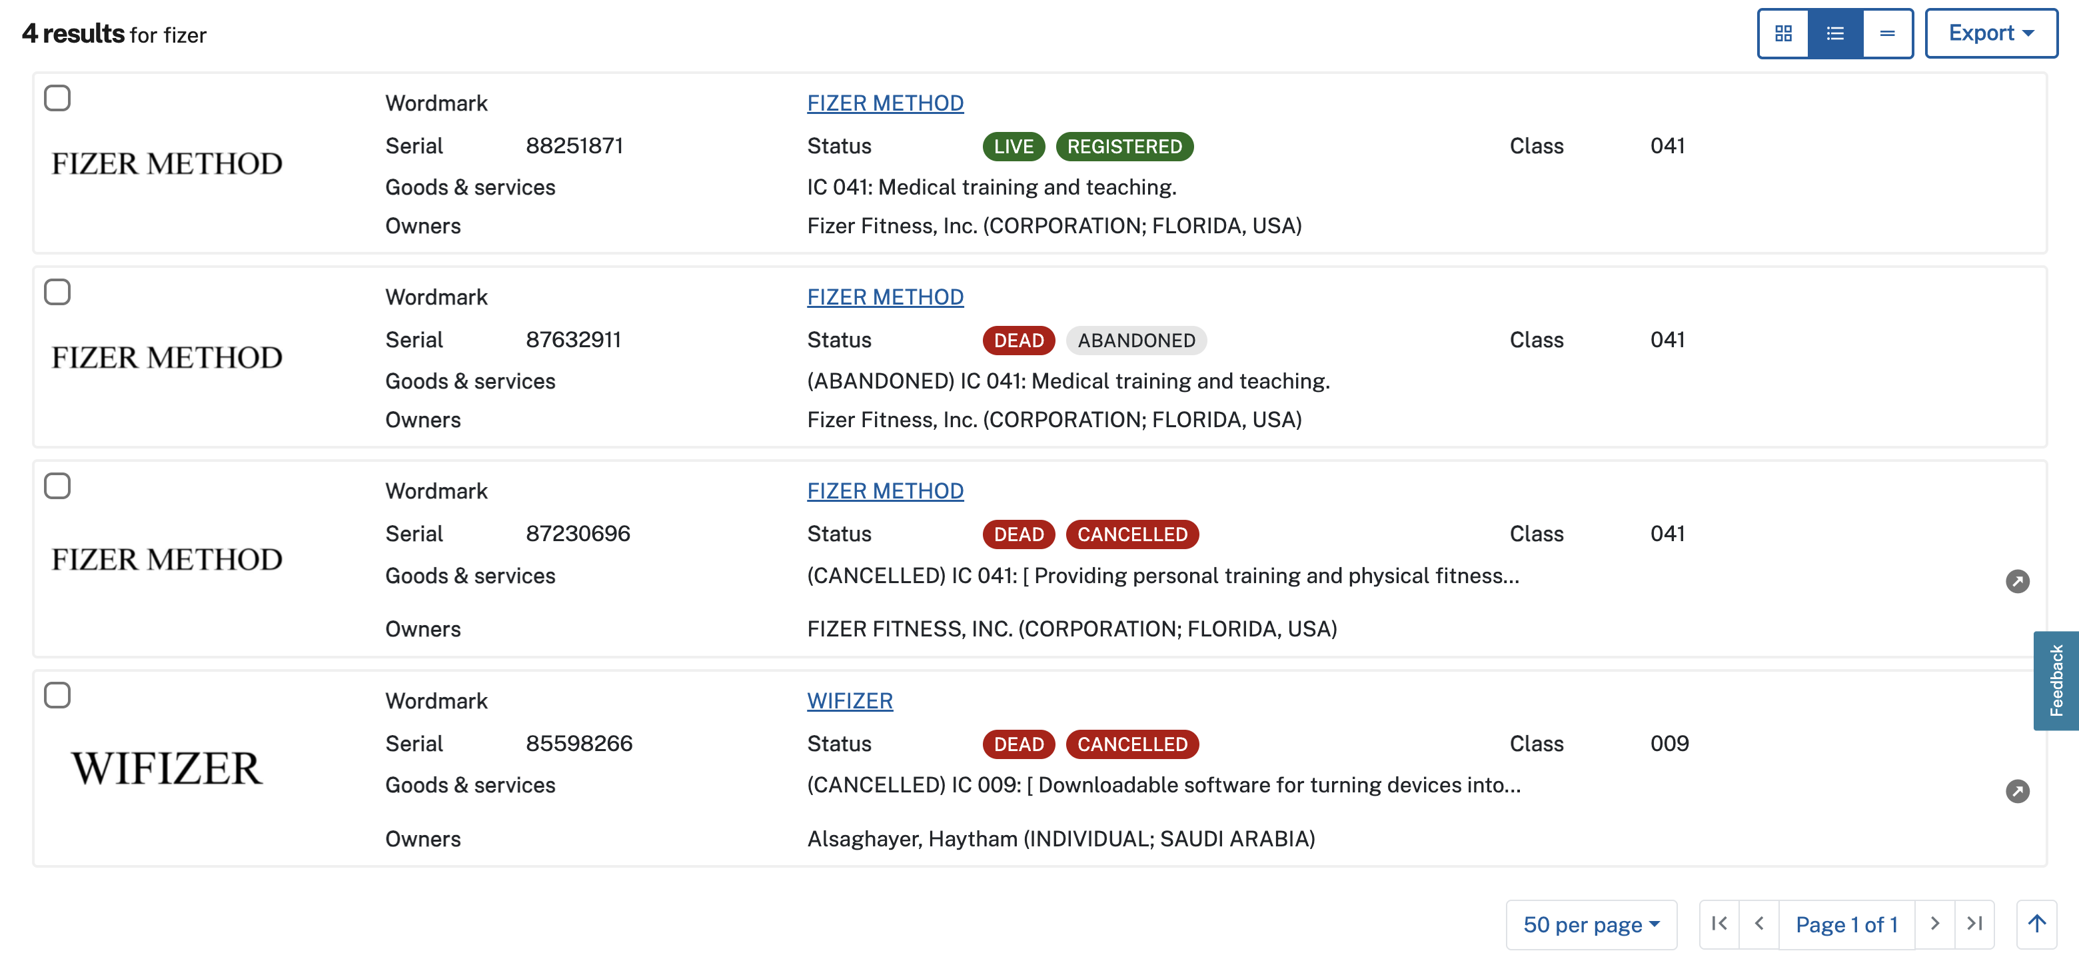Open the Export dropdown

pyautogui.click(x=1990, y=33)
